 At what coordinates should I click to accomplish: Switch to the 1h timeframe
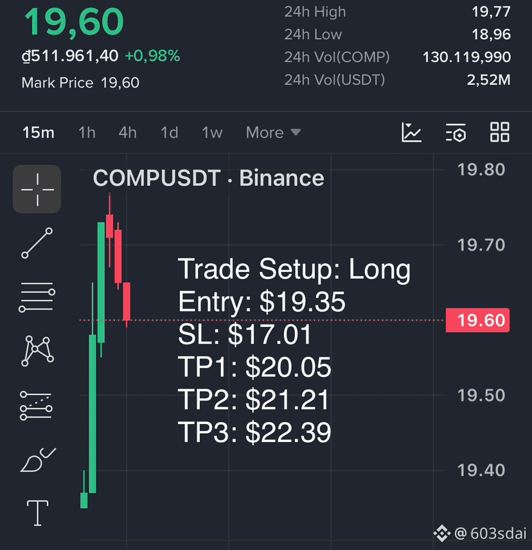pos(87,132)
